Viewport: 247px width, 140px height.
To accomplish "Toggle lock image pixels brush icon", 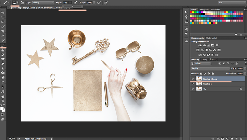I will (205, 73).
